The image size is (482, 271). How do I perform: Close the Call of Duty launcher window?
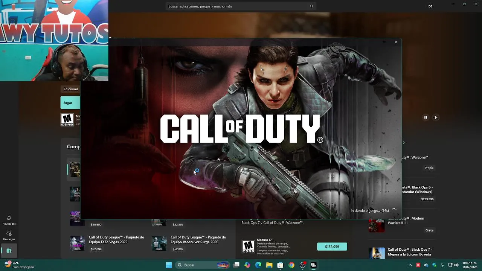[396, 42]
